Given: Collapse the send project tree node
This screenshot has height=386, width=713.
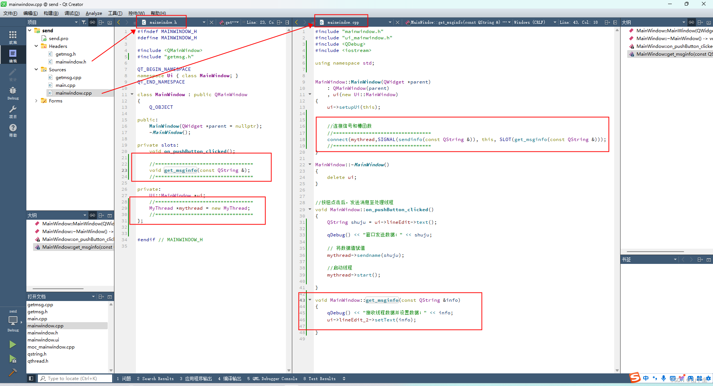Looking at the screenshot, I should 30,30.
